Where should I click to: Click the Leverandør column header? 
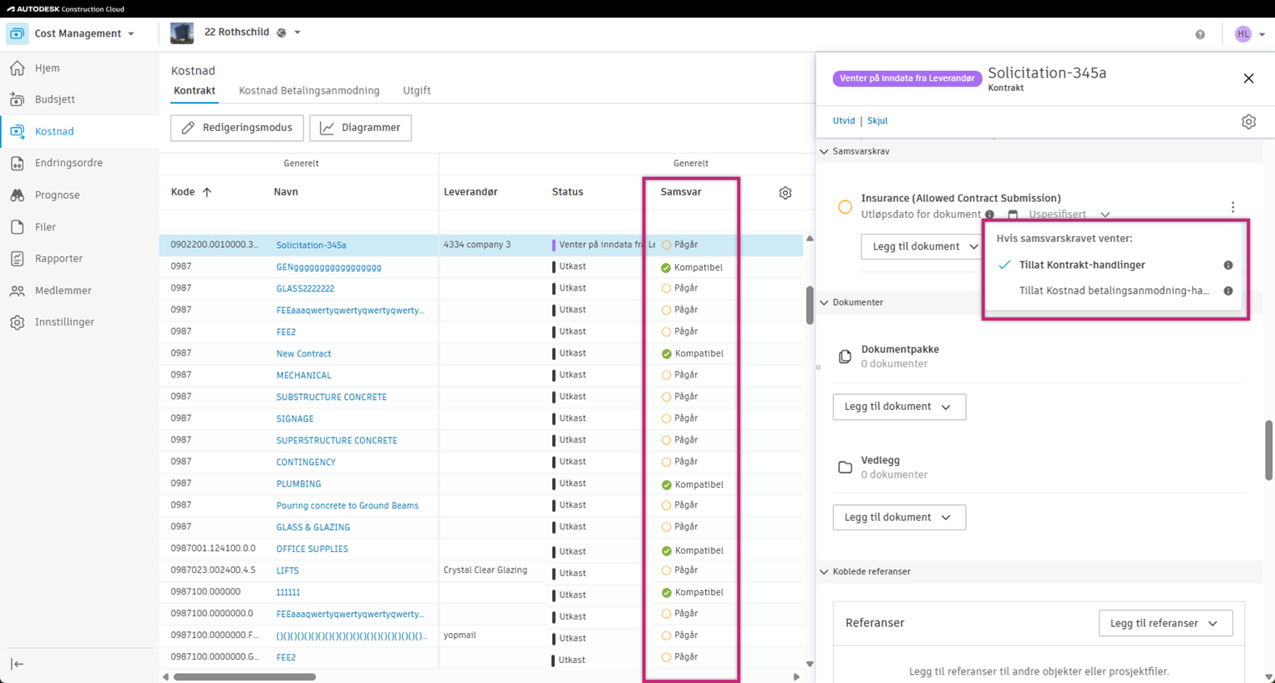click(x=470, y=192)
